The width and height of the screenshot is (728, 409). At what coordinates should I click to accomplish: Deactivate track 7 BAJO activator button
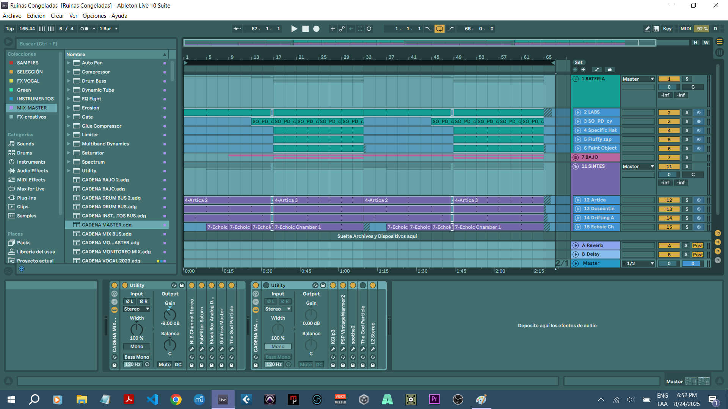coord(669,158)
